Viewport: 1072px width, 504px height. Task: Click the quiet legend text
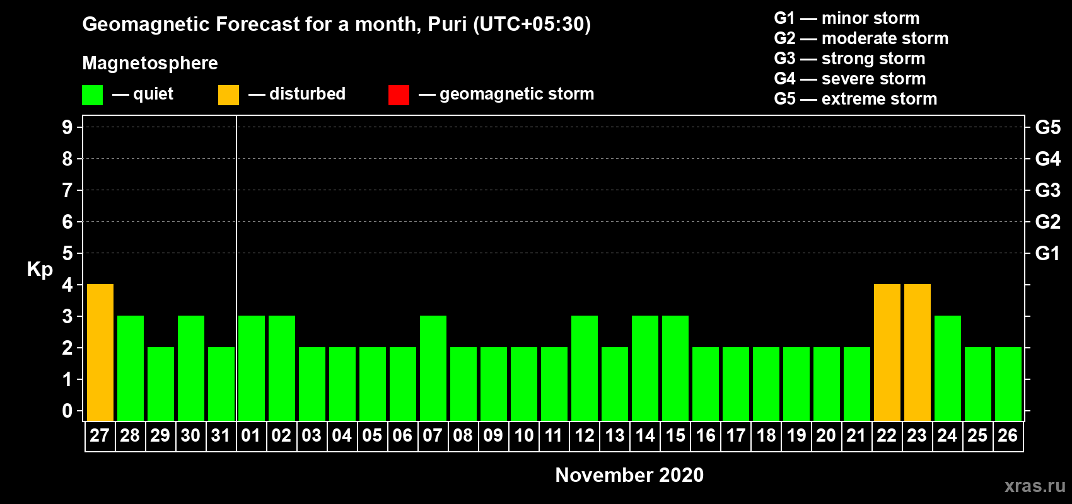pyautogui.click(x=153, y=94)
